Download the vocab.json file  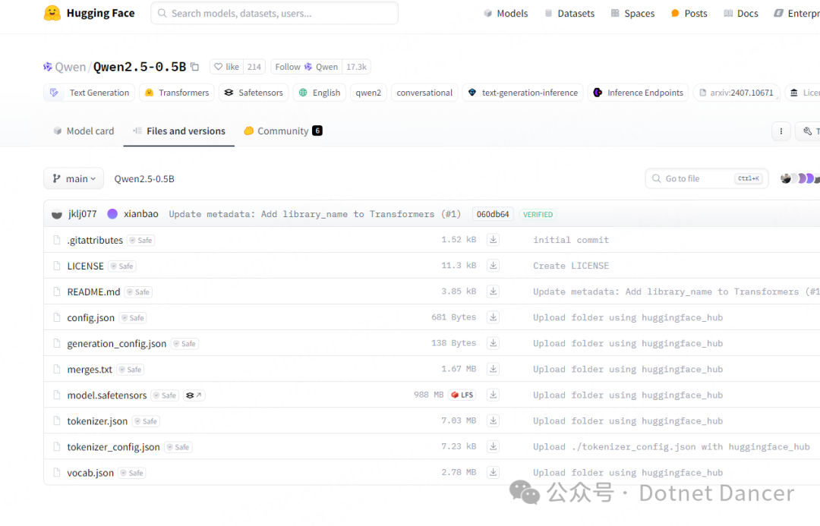[493, 473]
